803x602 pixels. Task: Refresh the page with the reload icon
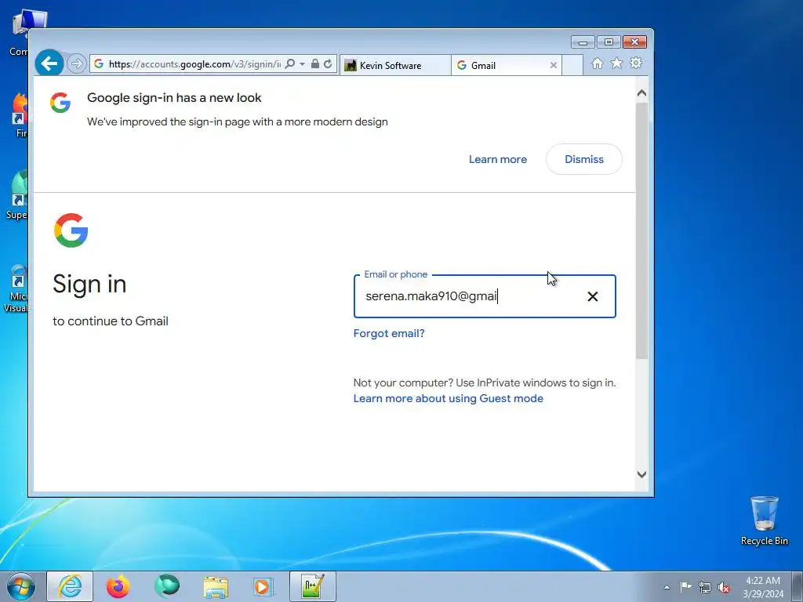coord(328,64)
